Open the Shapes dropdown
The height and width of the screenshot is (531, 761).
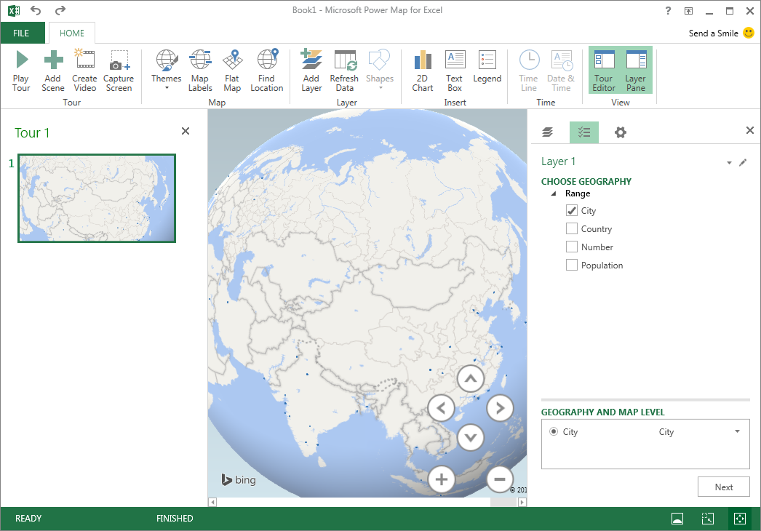[380, 71]
